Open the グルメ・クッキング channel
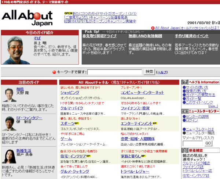 tap(75, 172)
